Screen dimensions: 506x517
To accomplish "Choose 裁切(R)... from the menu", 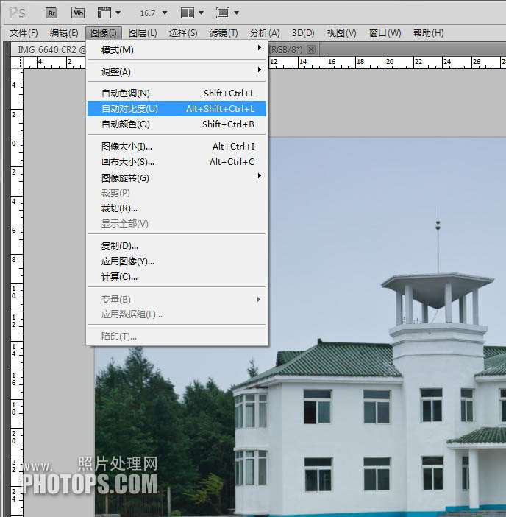I will coord(177,208).
